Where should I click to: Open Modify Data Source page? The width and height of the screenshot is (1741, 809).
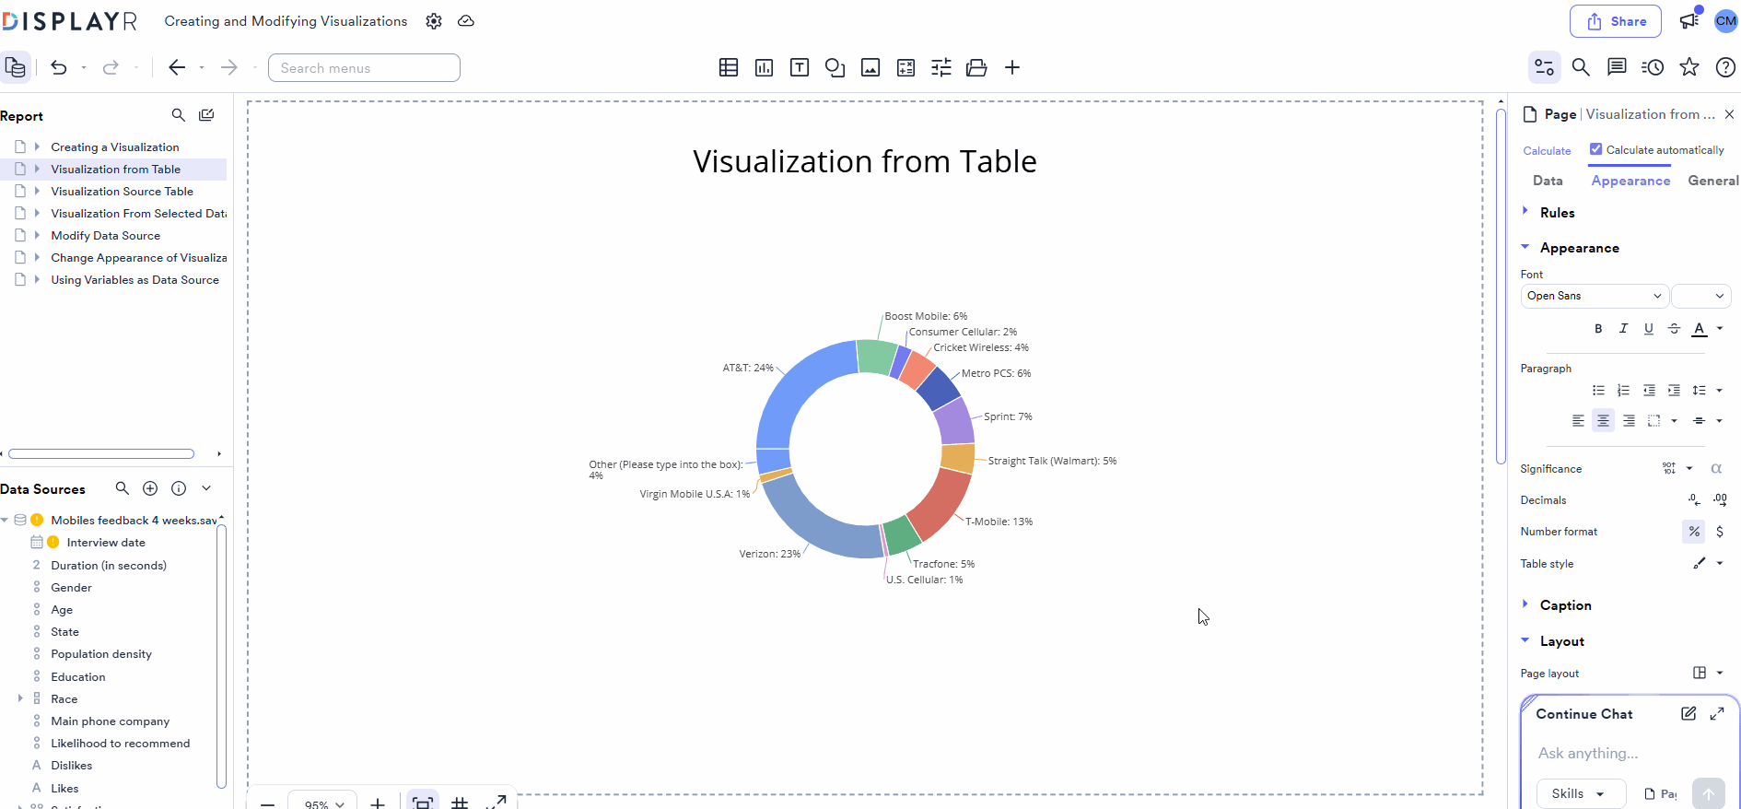[105, 235]
